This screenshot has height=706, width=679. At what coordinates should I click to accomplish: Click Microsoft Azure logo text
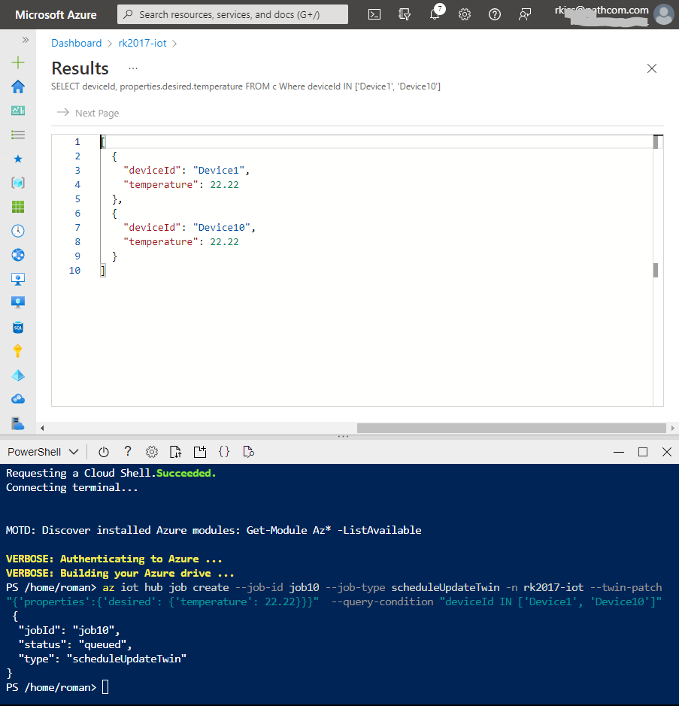coord(56,15)
